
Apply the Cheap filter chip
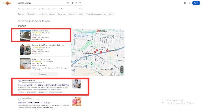click(x=81, y=14)
